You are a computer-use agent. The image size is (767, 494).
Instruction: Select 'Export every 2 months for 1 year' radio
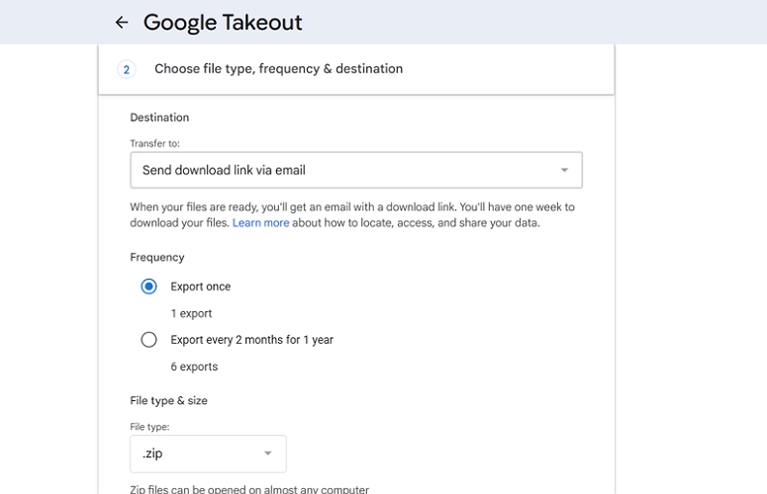point(148,339)
